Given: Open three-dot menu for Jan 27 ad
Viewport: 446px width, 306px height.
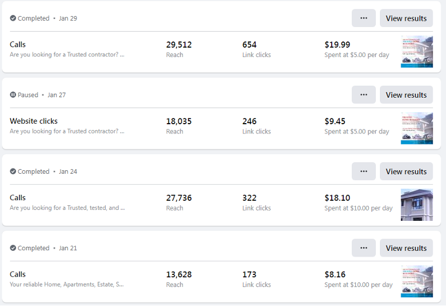Looking at the screenshot, I should pos(363,95).
